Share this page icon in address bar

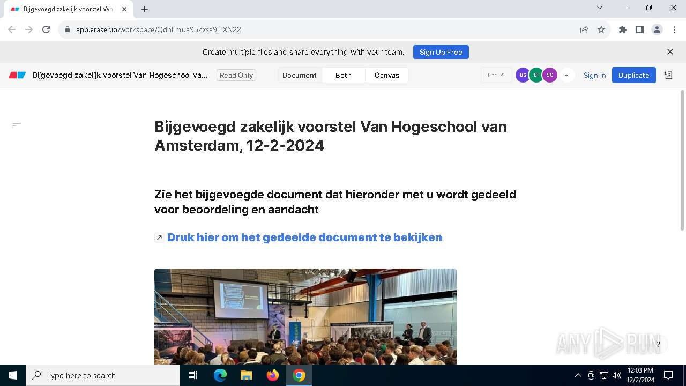tap(584, 29)
